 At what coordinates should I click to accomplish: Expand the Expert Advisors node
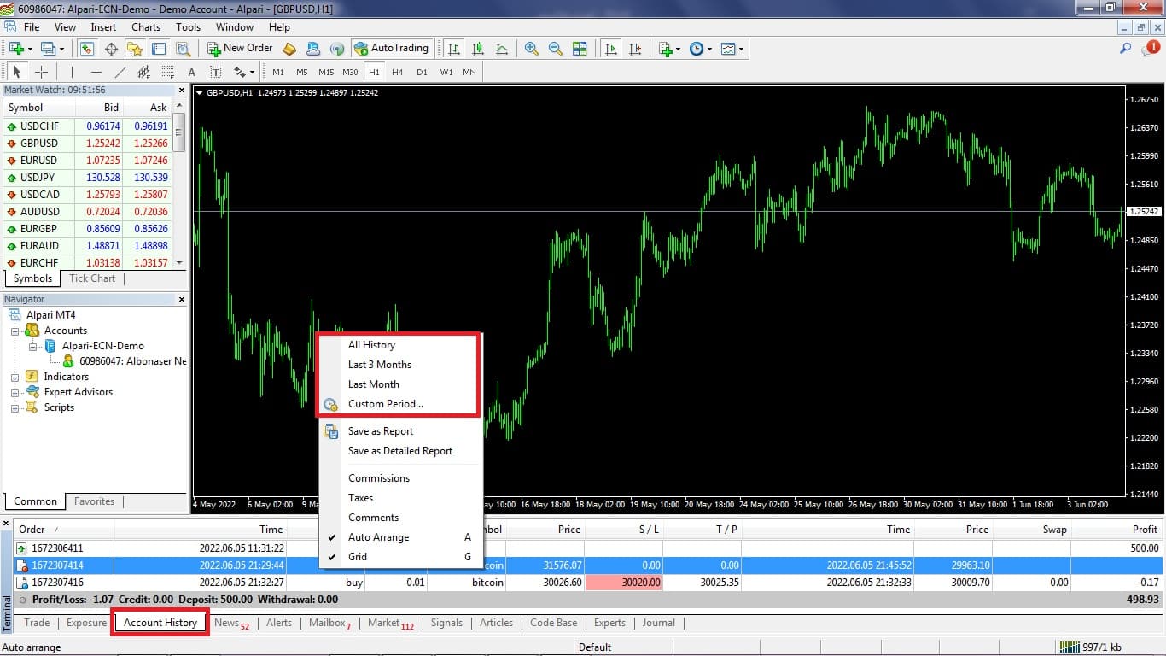coord(15,392)
